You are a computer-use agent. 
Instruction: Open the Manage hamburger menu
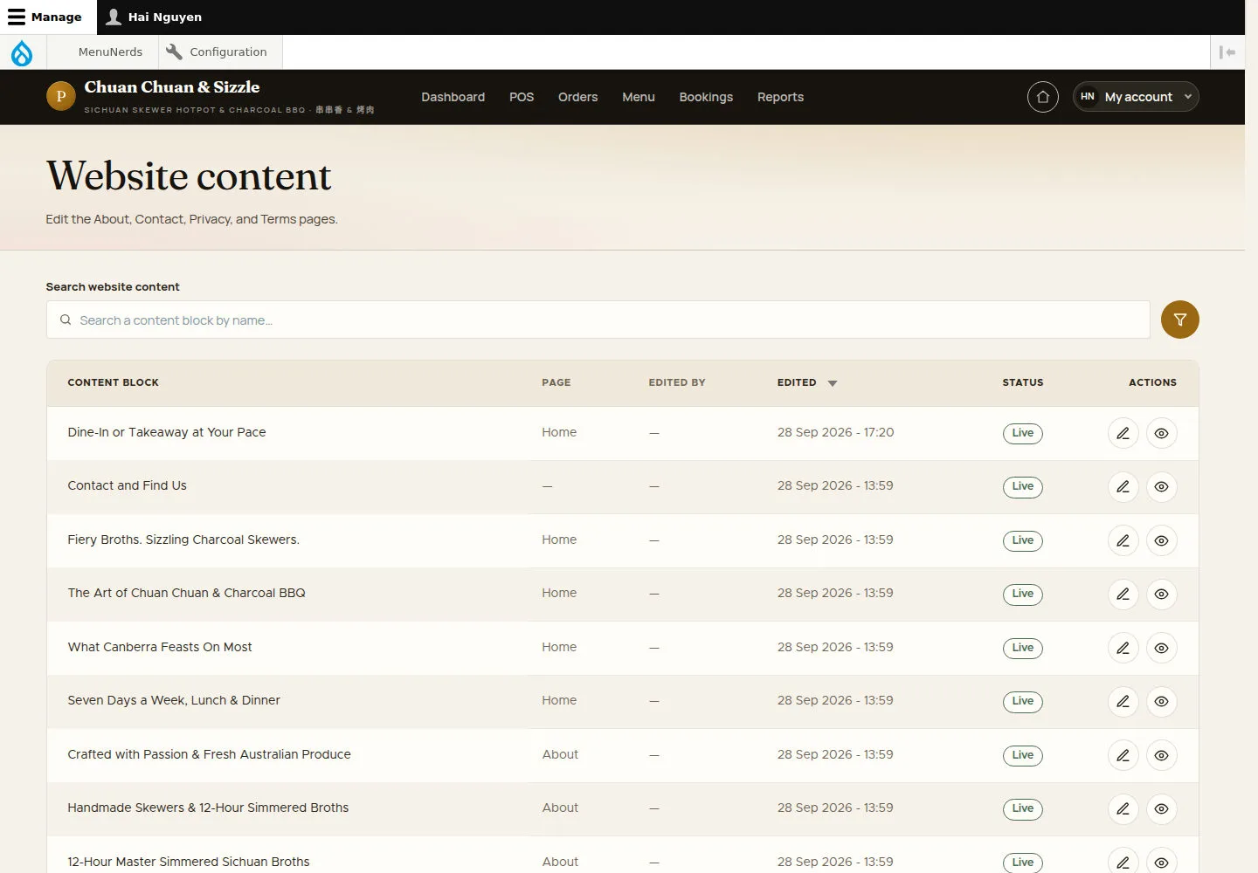click(45, 17)
